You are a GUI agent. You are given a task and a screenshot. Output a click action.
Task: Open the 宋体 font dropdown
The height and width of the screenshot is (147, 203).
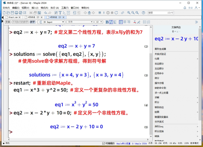click(79, 22)
